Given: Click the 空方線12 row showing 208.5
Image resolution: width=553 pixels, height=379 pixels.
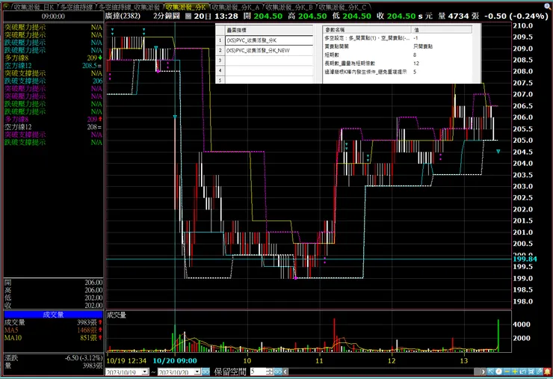Looking at the screenshot, I should click(x=53, y=65).
